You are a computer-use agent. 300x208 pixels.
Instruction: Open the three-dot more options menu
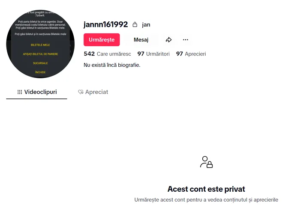click(x=186, y=40)
